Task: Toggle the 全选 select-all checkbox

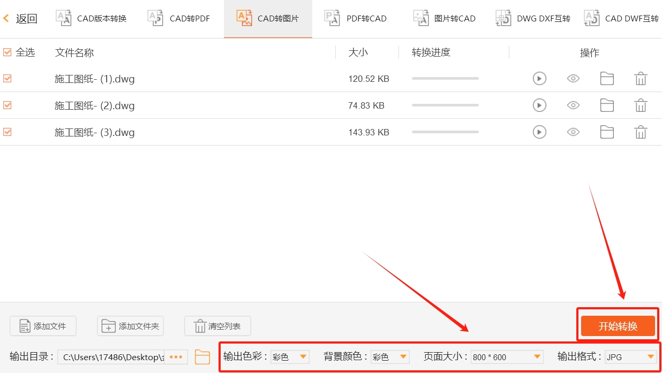Action: [7, 52]
